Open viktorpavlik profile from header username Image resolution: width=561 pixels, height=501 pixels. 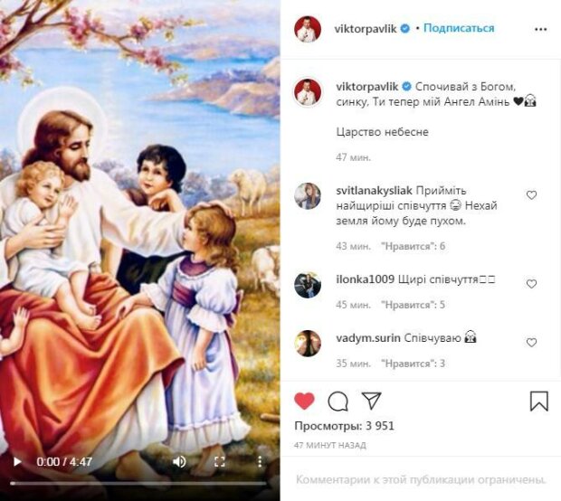360,29
